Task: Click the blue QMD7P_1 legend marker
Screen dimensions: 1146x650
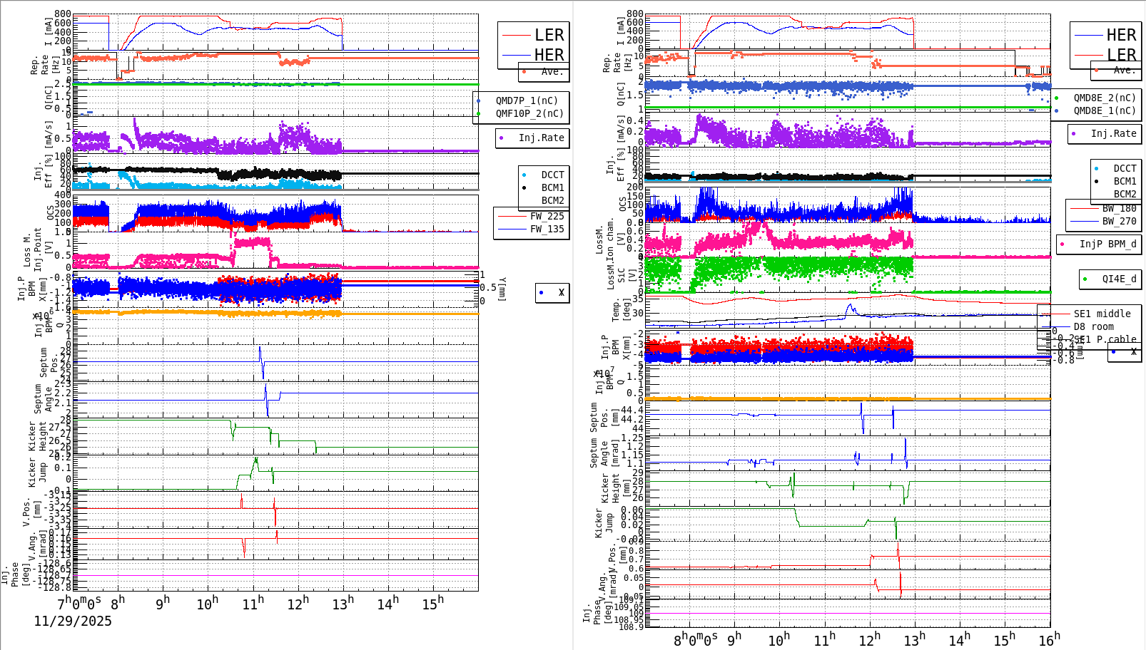Action: [x=480, y=100]
